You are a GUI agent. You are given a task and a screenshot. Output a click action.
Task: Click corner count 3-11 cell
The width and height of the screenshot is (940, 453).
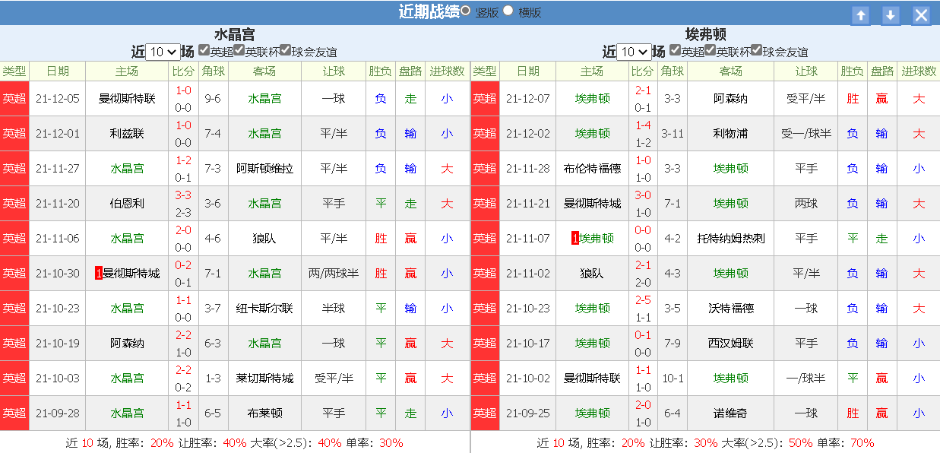[x=673, y=133]
